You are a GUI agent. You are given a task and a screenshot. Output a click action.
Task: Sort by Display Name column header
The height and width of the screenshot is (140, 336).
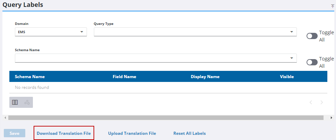pyautogui.click(x=205, y=77)
